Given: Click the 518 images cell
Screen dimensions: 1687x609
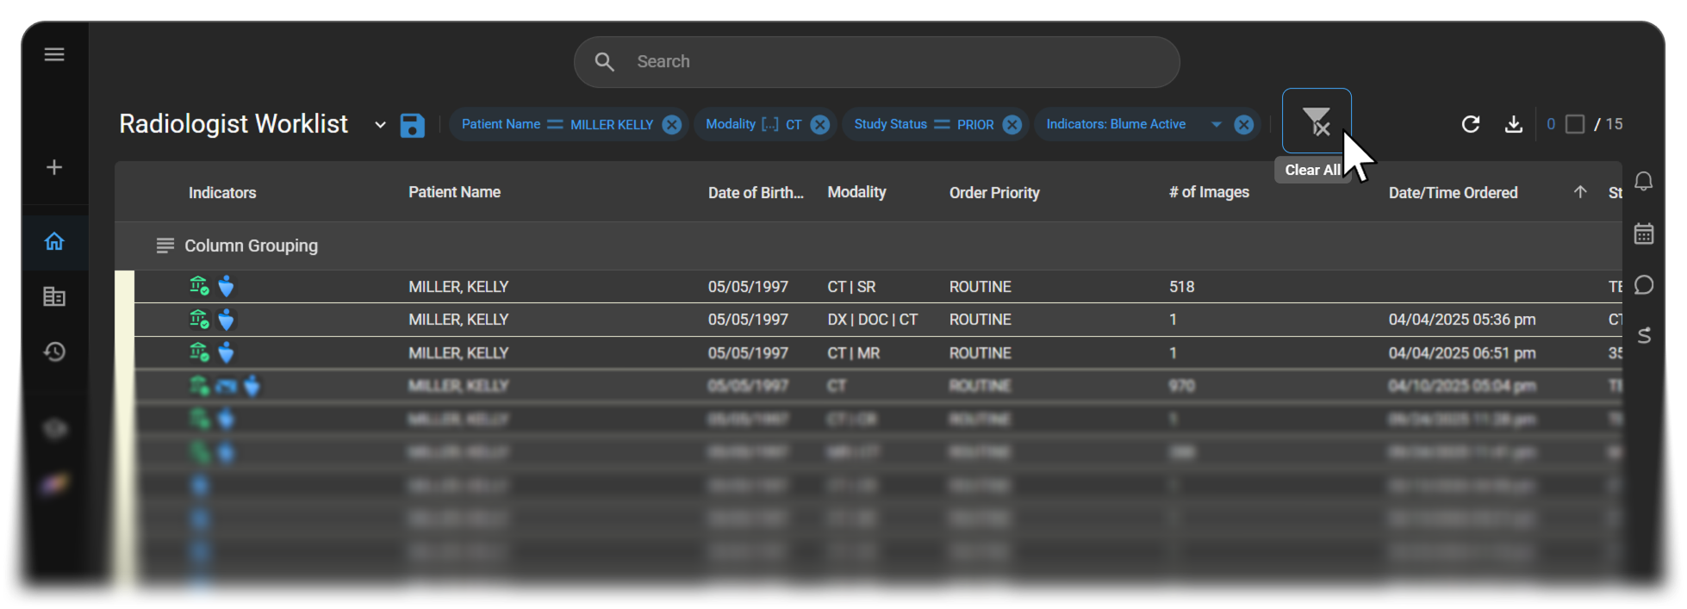Looking at the screenshot, I should click(x=1181, y=287).
